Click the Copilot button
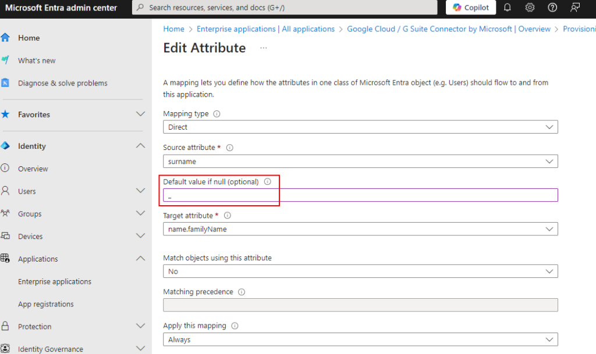The height and width of the screenshot is (354, 596). tap(471, 8)
